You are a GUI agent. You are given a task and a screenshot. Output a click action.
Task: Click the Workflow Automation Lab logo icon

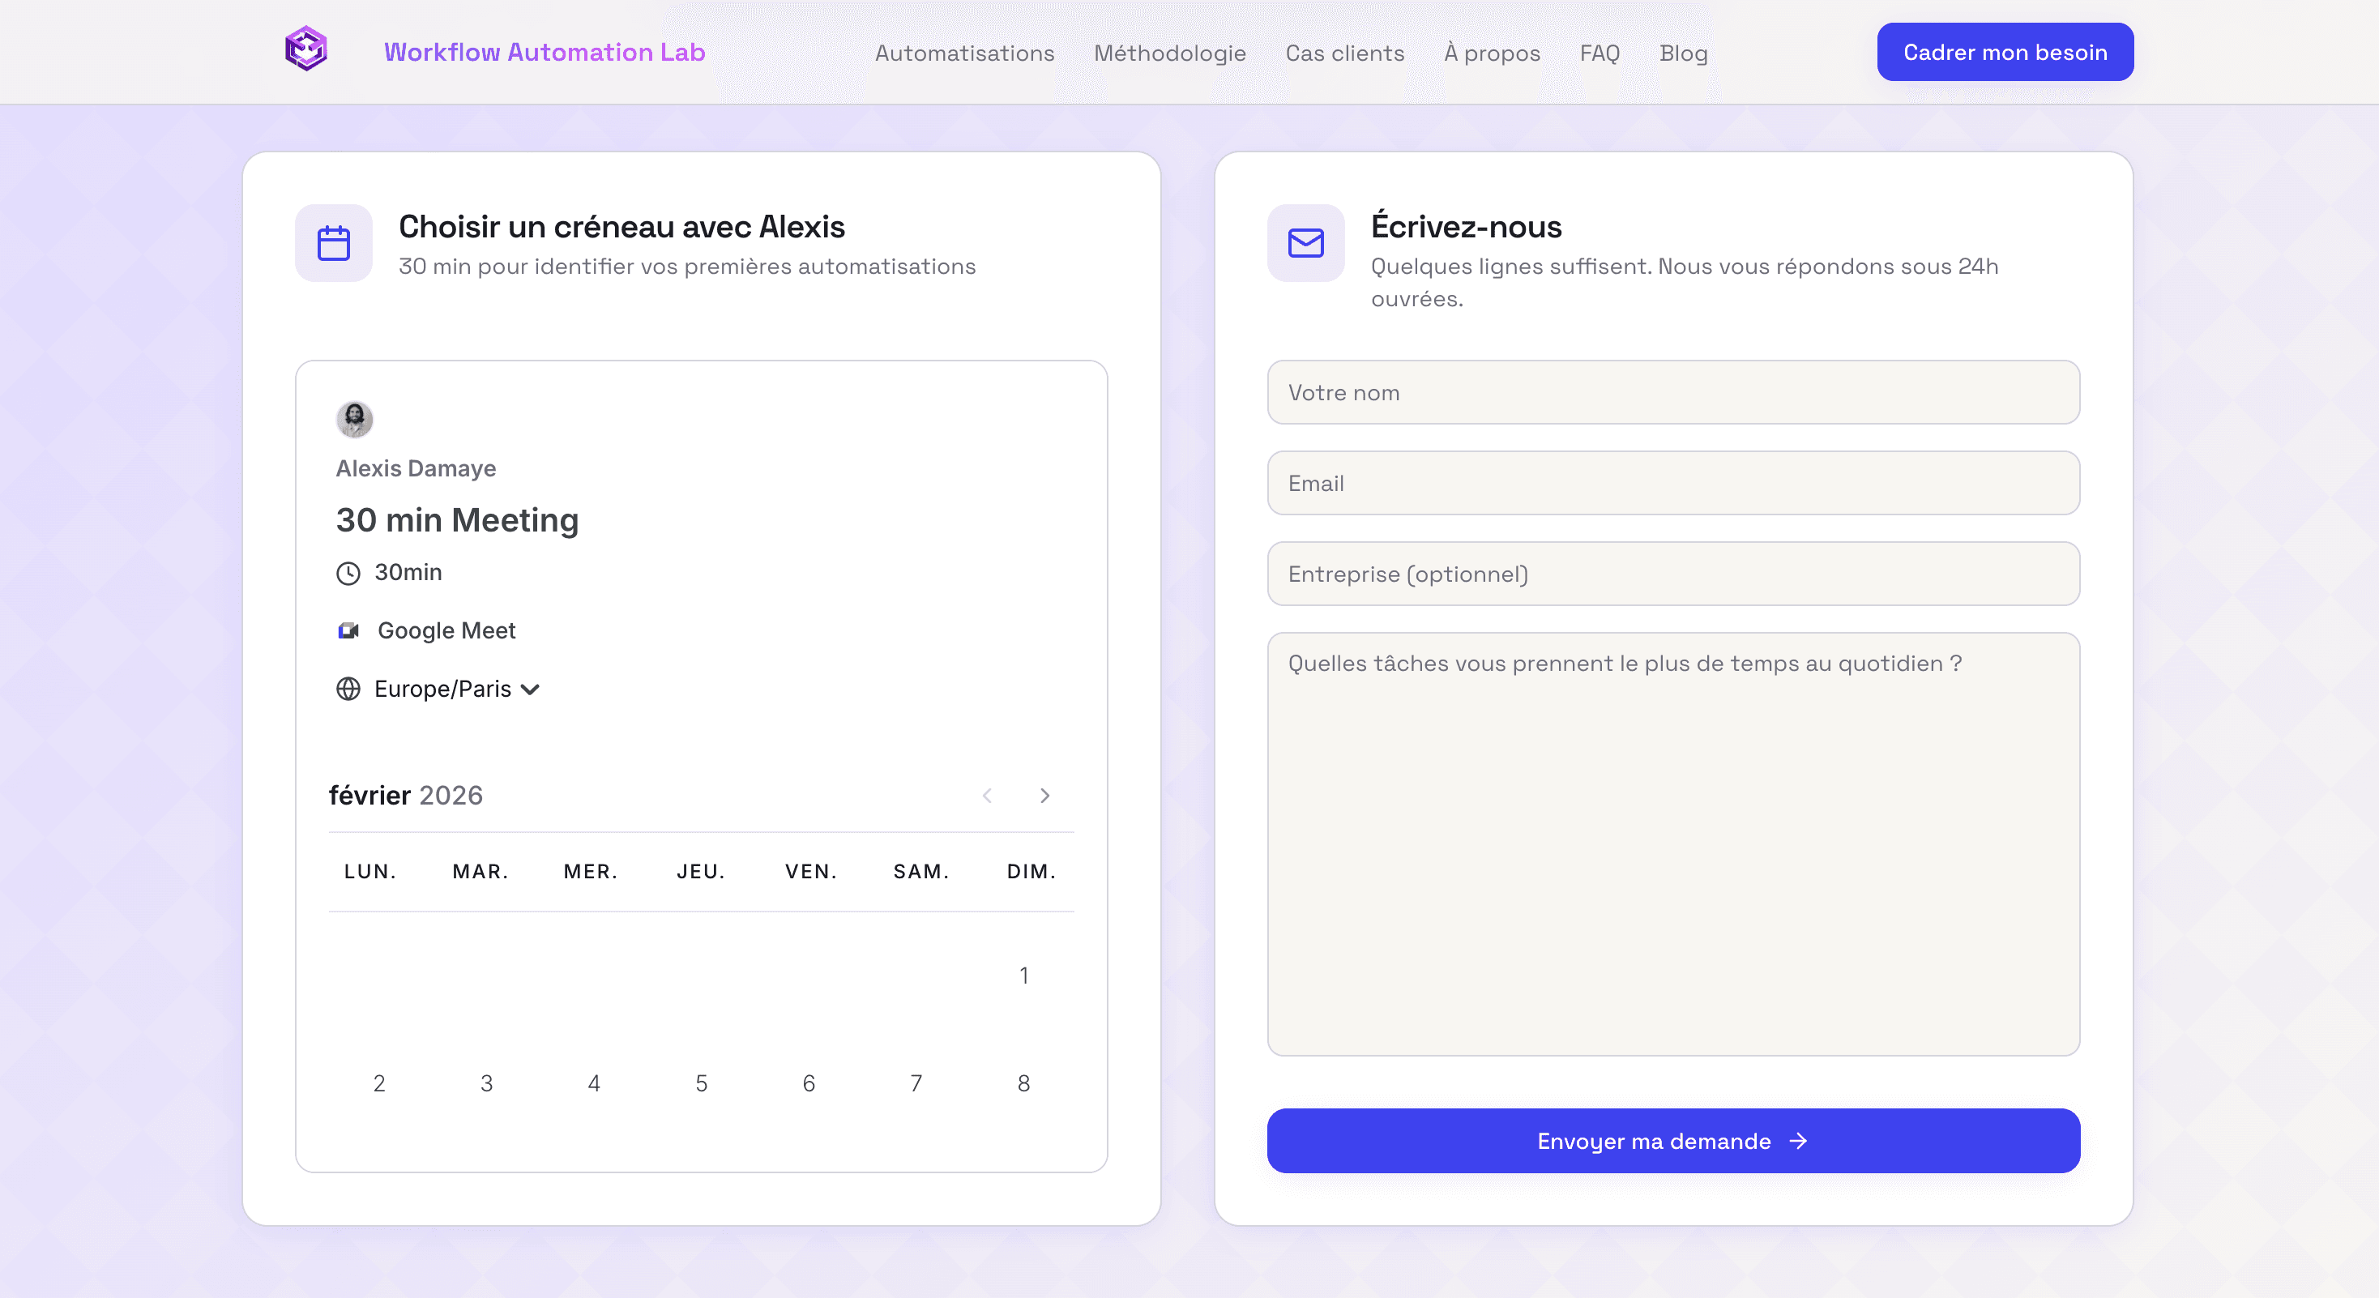pos(305,50)
